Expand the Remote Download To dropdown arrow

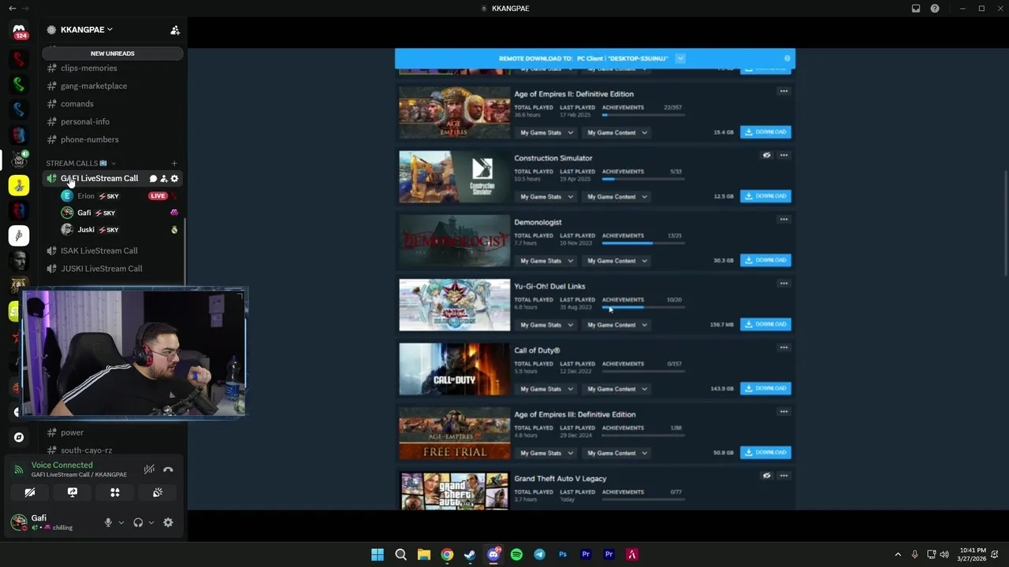[680, 58]
